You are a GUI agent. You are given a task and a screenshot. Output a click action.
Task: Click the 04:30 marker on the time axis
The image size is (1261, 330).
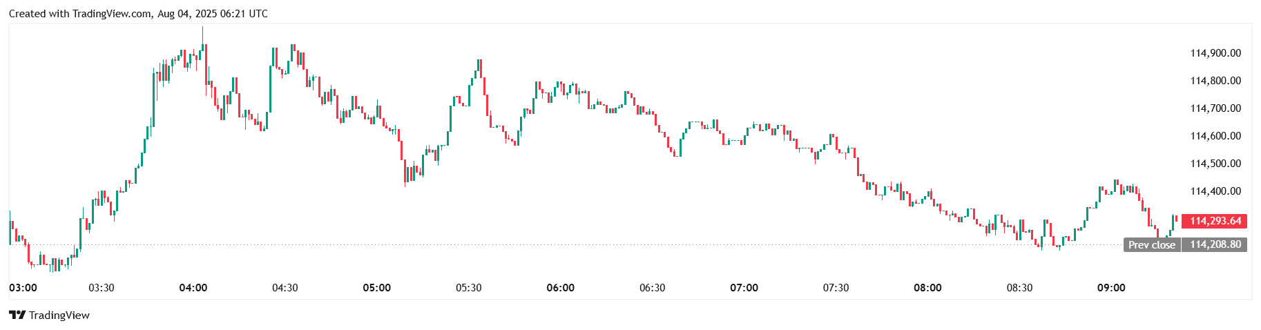[x=285, y=288]
